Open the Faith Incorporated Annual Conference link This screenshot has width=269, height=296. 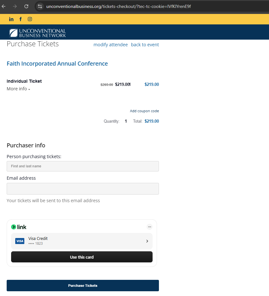[57, 64]
